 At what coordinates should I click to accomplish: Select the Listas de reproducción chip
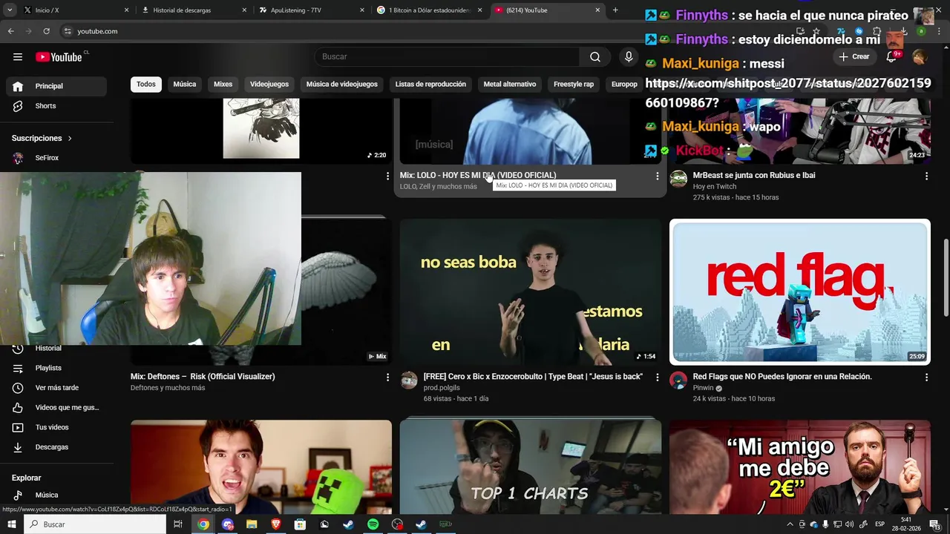tap(430, 84)
